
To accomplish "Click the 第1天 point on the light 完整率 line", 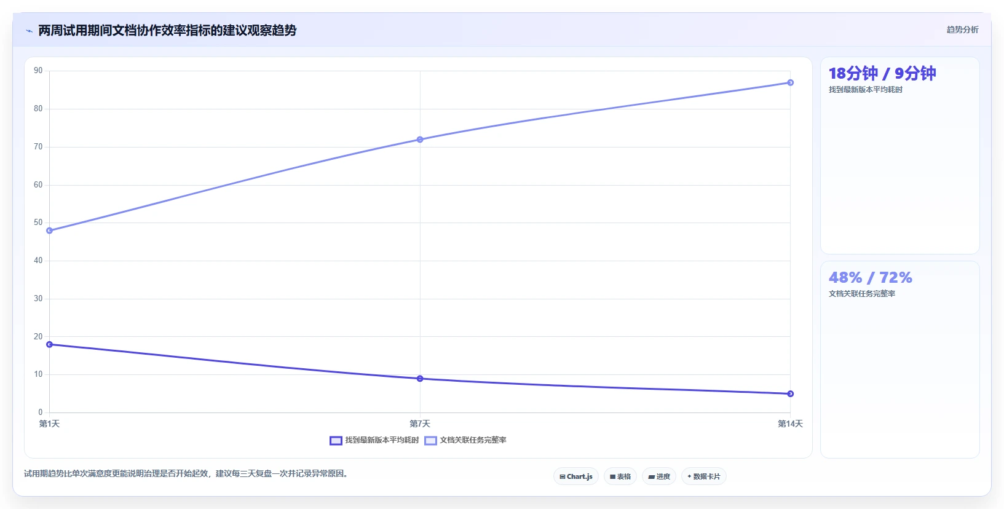I will 50,231.
